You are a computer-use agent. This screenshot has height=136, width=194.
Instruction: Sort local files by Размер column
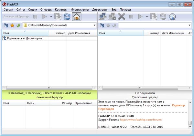(60, 33)
